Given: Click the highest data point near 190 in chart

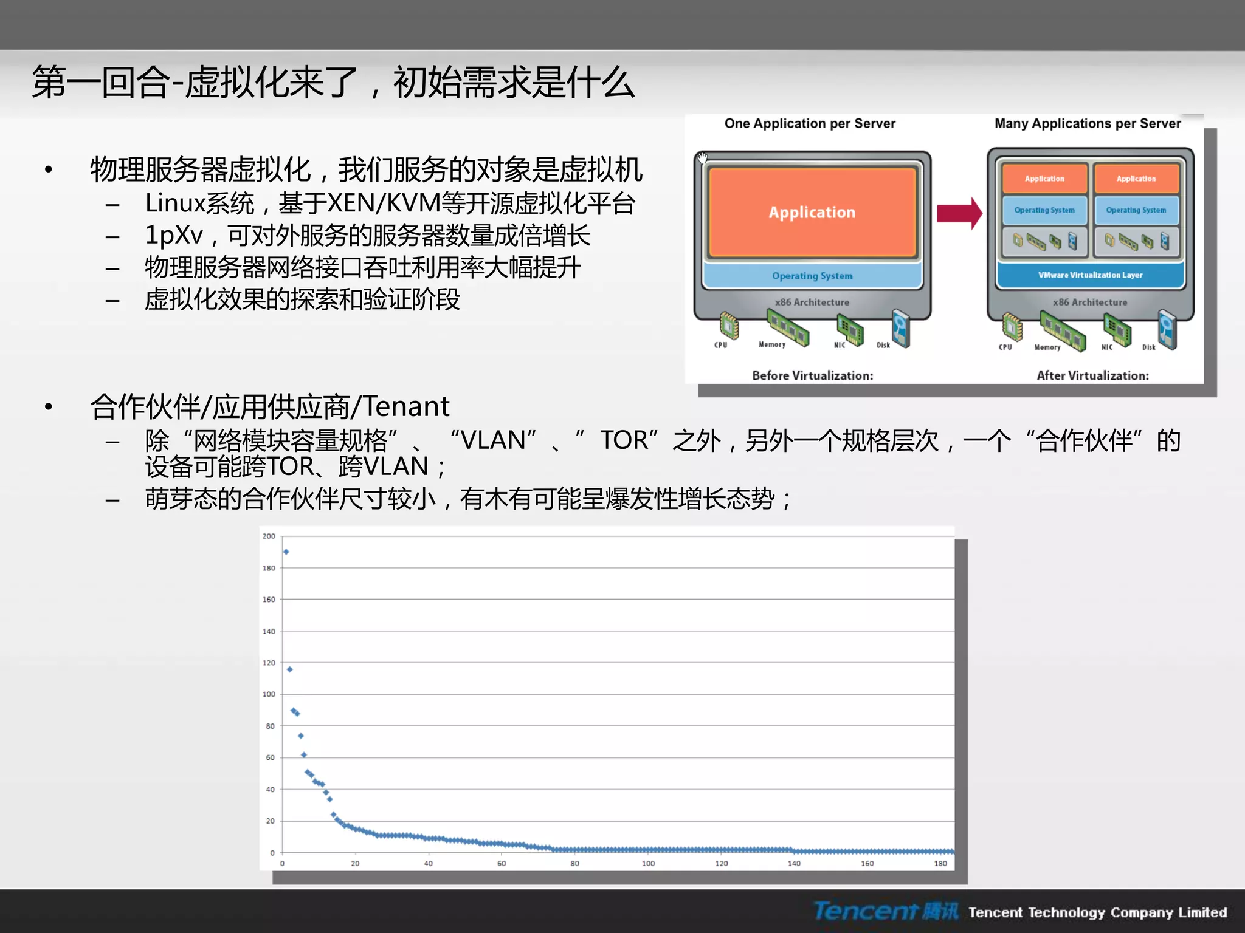Looking at the screenshot, I should click(x=286, y=552).
